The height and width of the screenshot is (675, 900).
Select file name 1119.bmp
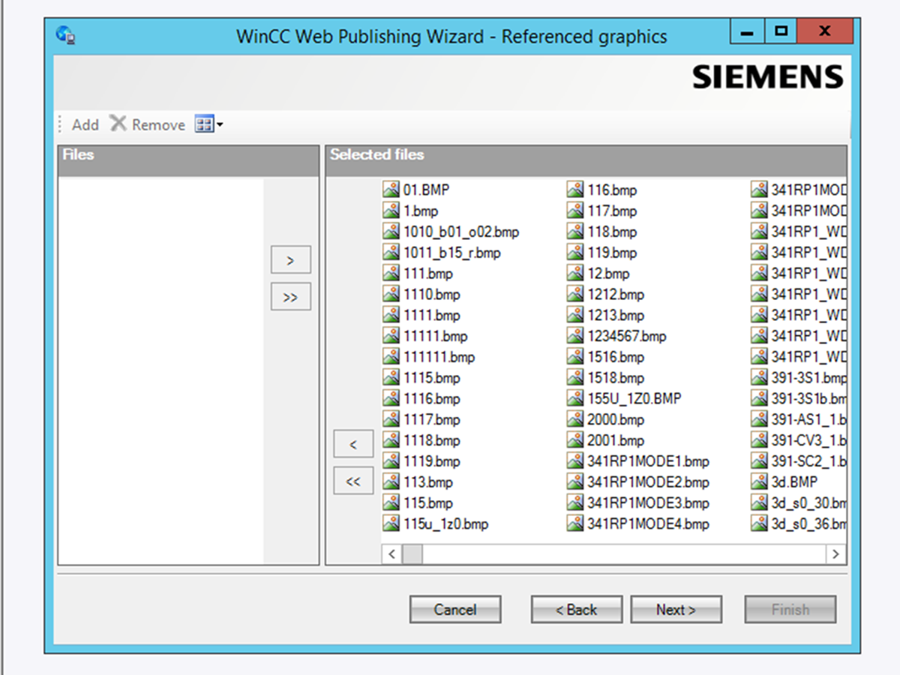tap(432, 461)
